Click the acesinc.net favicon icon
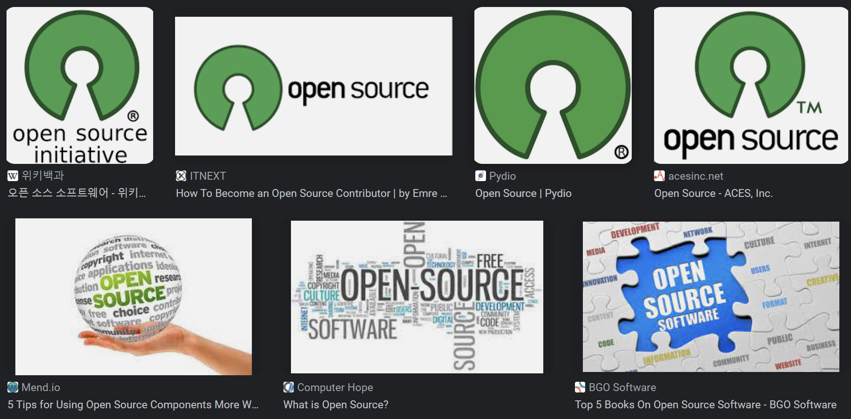Viewport: 851px width, 419px height. coord(659,176)
